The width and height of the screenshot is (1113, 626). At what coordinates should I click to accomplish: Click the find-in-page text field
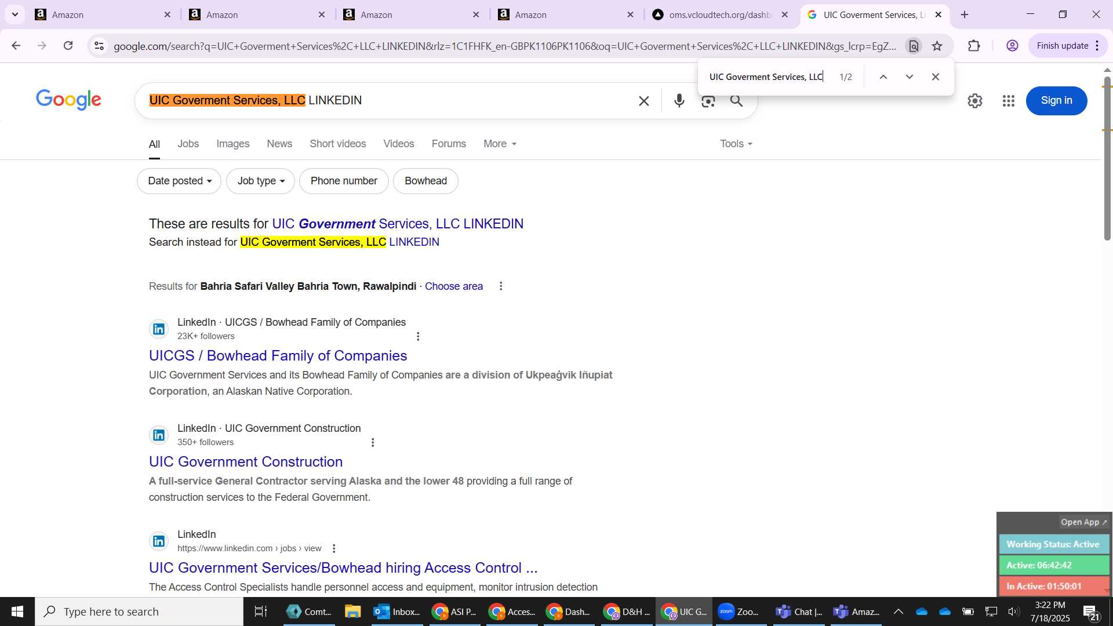(x=767, y=77)
